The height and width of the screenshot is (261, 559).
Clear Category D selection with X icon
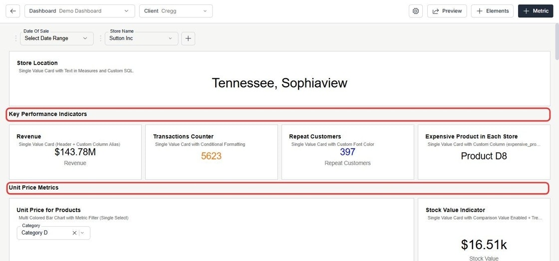click(74, 233)
